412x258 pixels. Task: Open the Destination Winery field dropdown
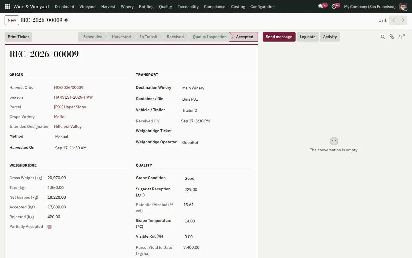tap(217, 88)
